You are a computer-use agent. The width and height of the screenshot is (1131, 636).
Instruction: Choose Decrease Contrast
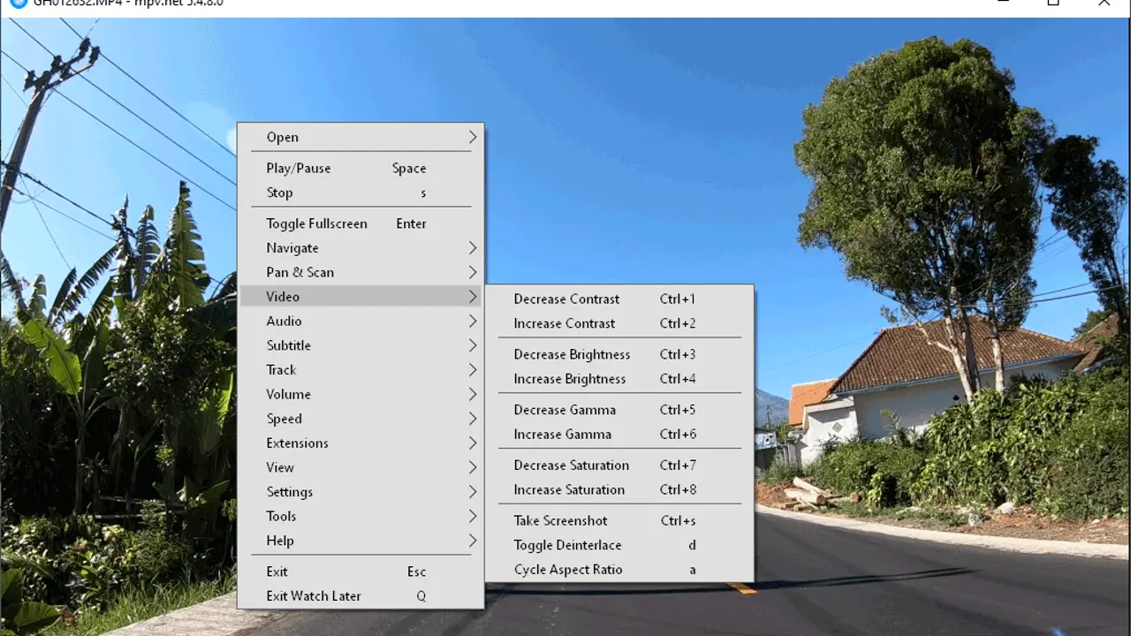click(x=566, y=299)
